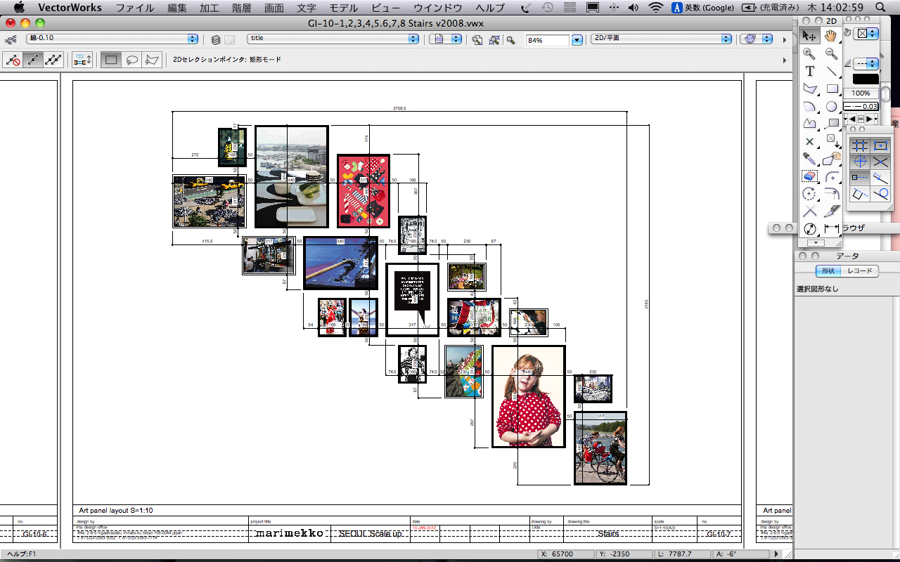Click the 84% zoom input field
This screenshot has height=562, width=900.
point(548,41)
